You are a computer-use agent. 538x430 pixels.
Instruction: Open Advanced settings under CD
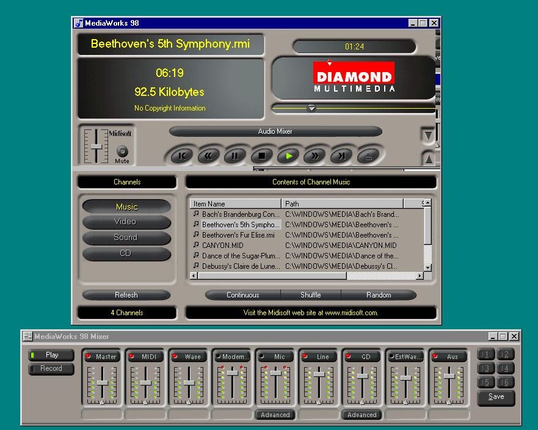tap(362, 415)
